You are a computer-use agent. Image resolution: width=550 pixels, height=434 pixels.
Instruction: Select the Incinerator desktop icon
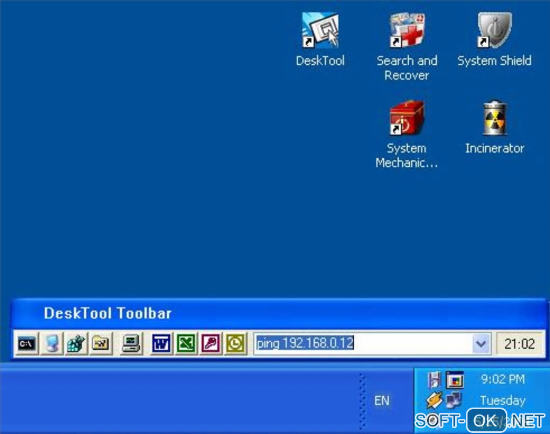pyautogui.click(x=494, y=127)
